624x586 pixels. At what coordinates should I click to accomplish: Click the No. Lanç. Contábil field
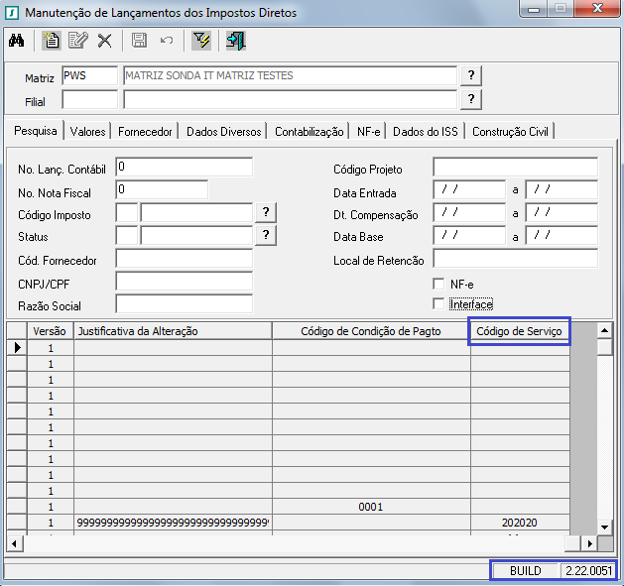coord(184,167)
